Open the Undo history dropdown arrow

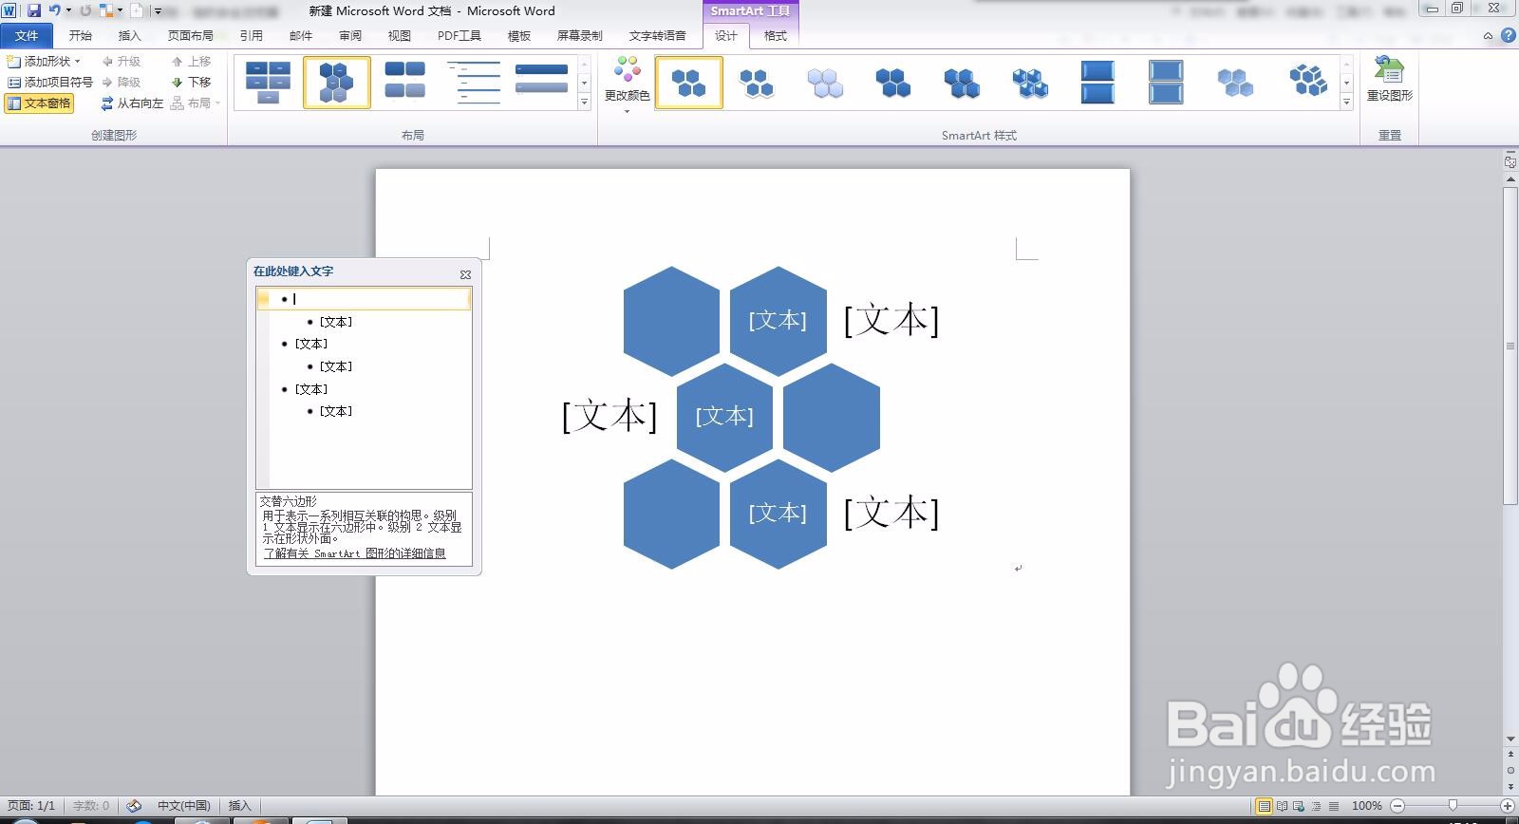coord(68,10)
